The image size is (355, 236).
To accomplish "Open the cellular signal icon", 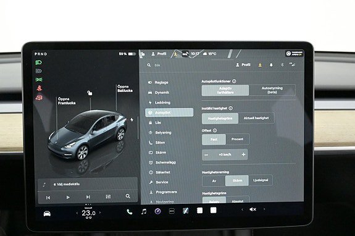I will coord(292,65).
